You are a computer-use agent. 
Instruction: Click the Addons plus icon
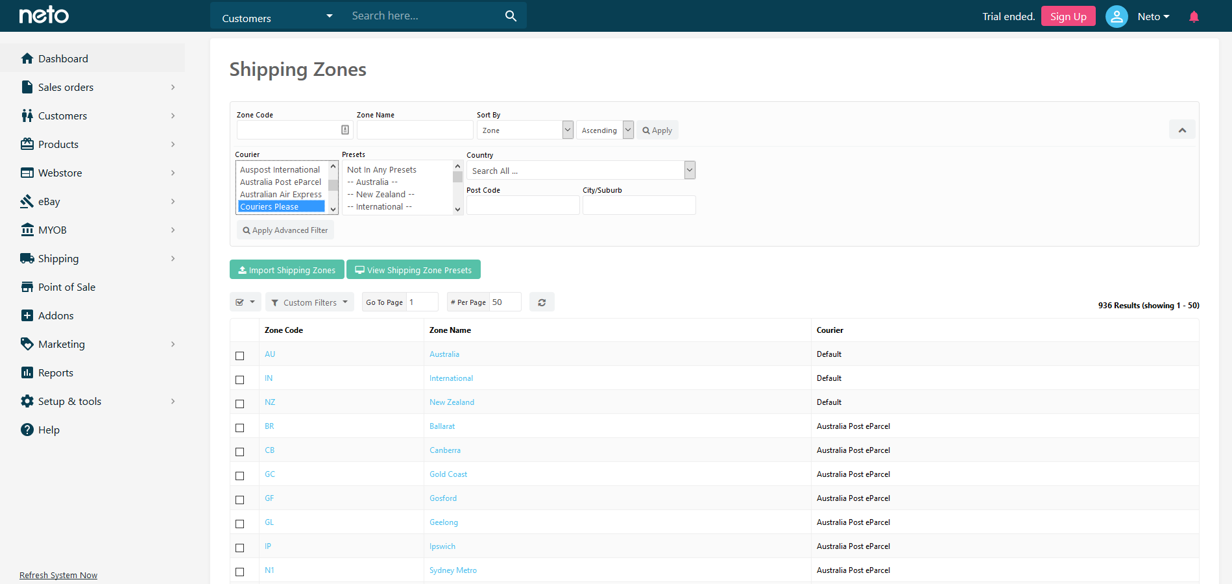27,315
